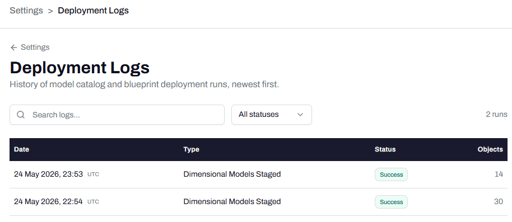Click the Success badge in the 22:54 row

(x=391, y=202)
